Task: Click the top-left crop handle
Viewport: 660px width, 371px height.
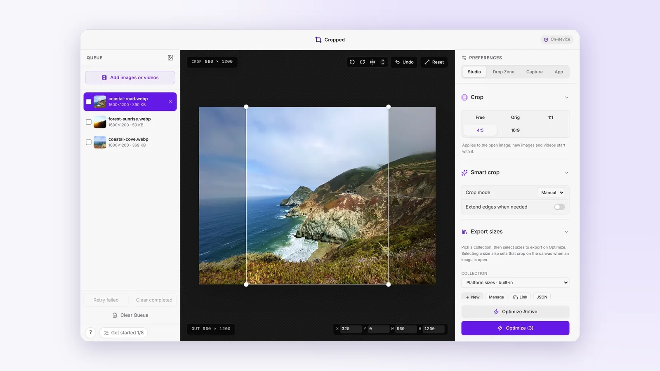Action: pos(246,107)
